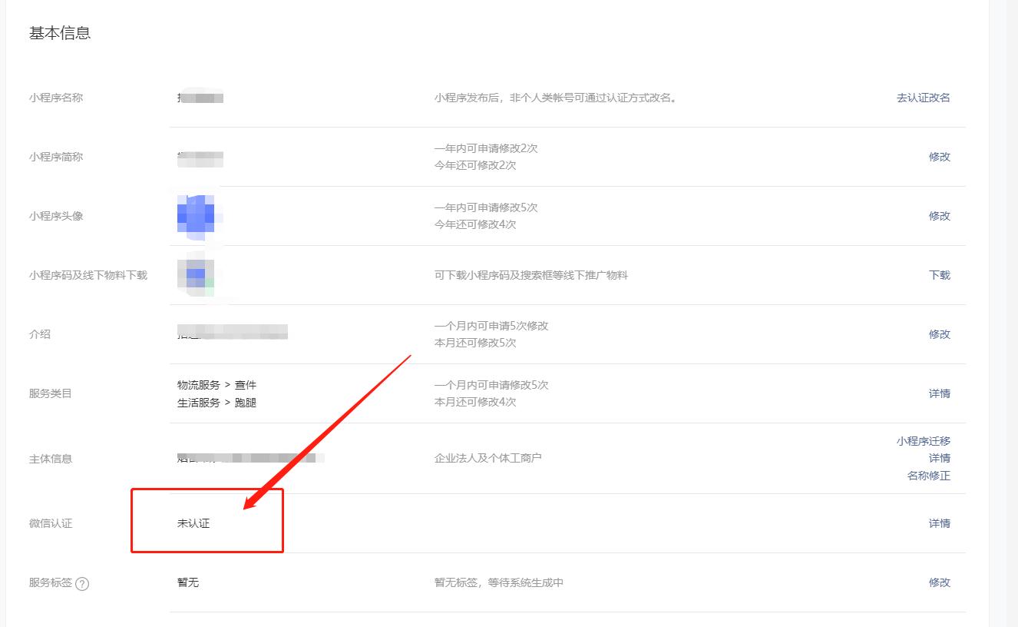Click the 微信认证 row label
The height and width of the screenshot is (627, 1018).
click(x=51, y=523)
